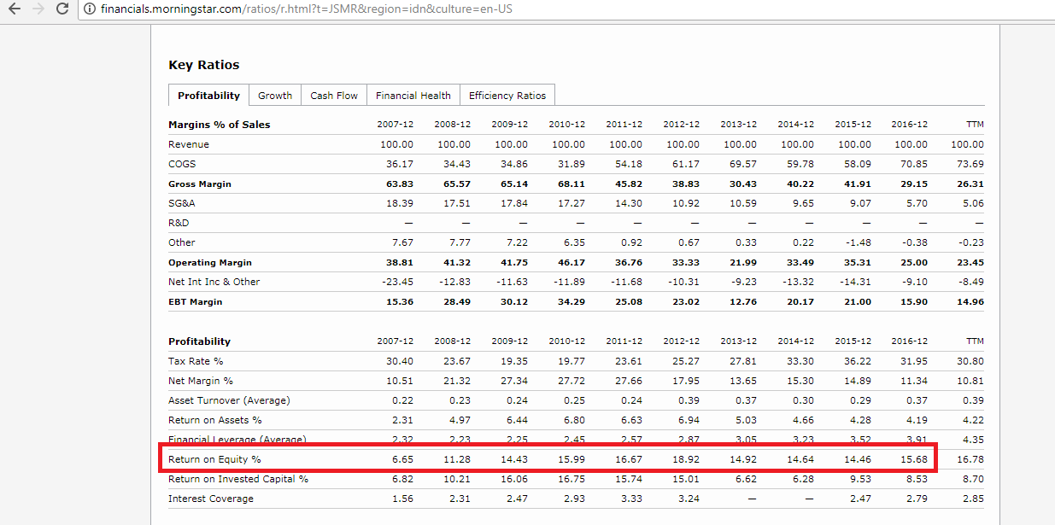Click the R&D row label
This screenshot has width=1055, height=525.
pos(179,223)
